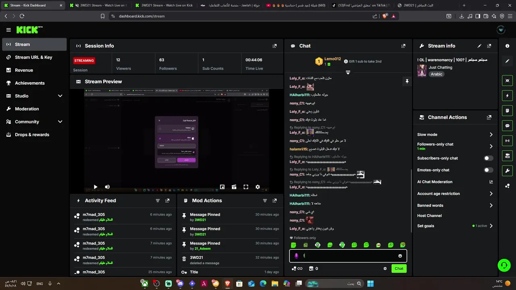Viewport: 516px width, 290px height.
Task: Click the pinned message icon in chat
Action: 407,81
